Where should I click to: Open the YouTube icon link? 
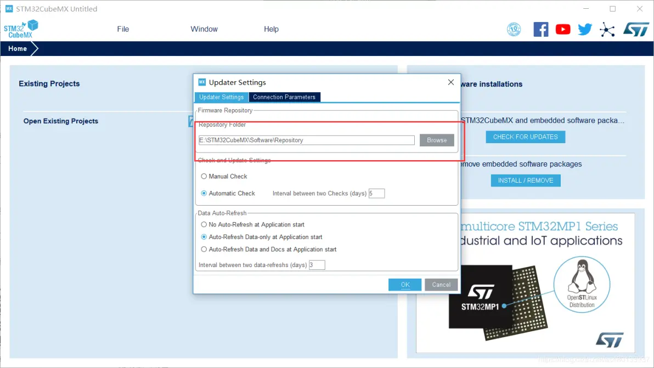coord(563,29)
